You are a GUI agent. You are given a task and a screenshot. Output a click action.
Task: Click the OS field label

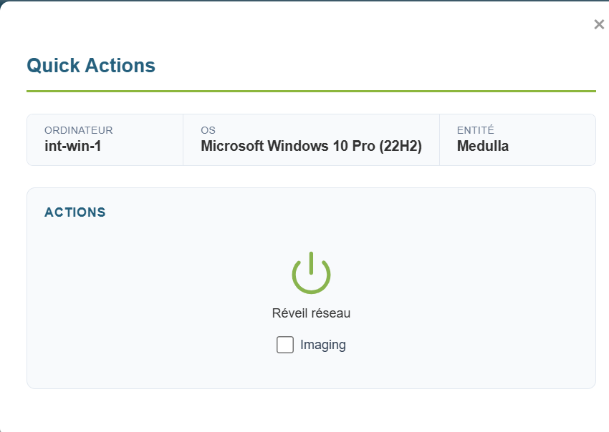point(208,130)
